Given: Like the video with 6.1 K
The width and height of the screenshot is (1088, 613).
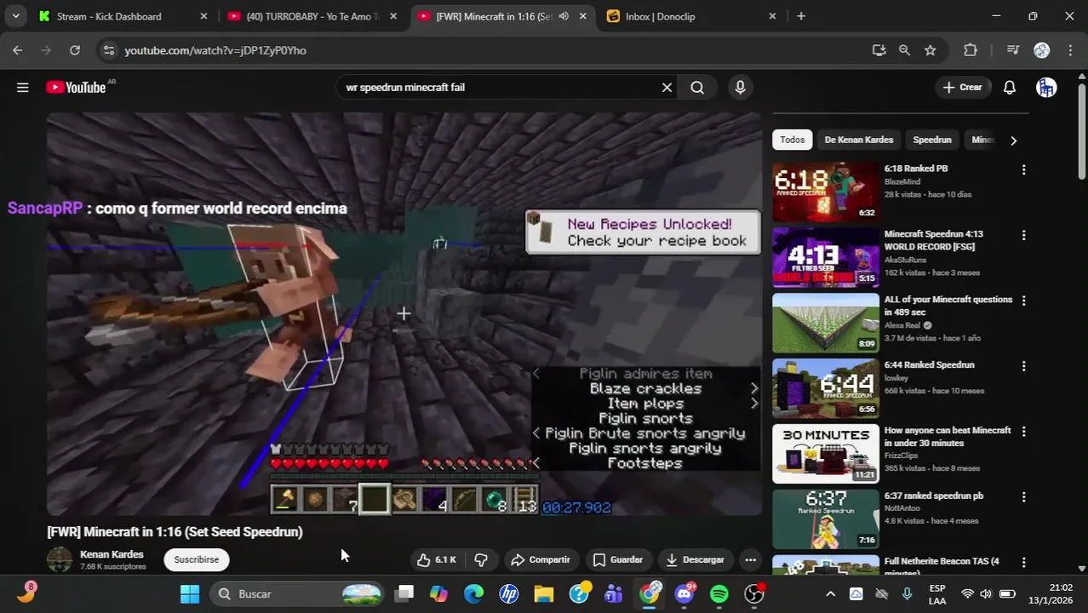Looking at the screenshot, I should pyautogui.click(x=437, y=559).
